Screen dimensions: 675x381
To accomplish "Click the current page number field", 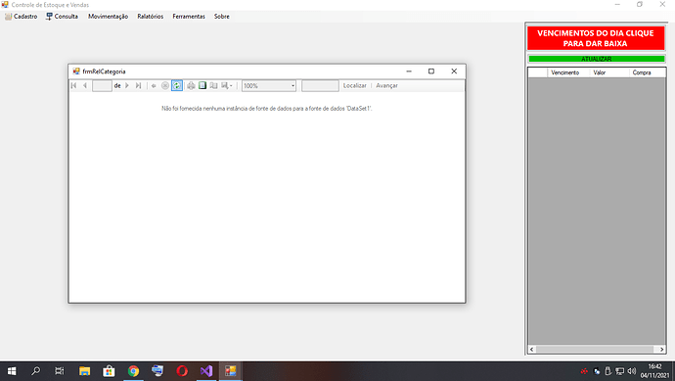I will (x=102, y=86).
